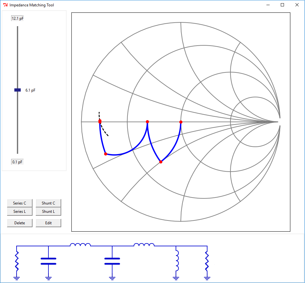Click the lowest red point near the center

(x=161, y=162)
